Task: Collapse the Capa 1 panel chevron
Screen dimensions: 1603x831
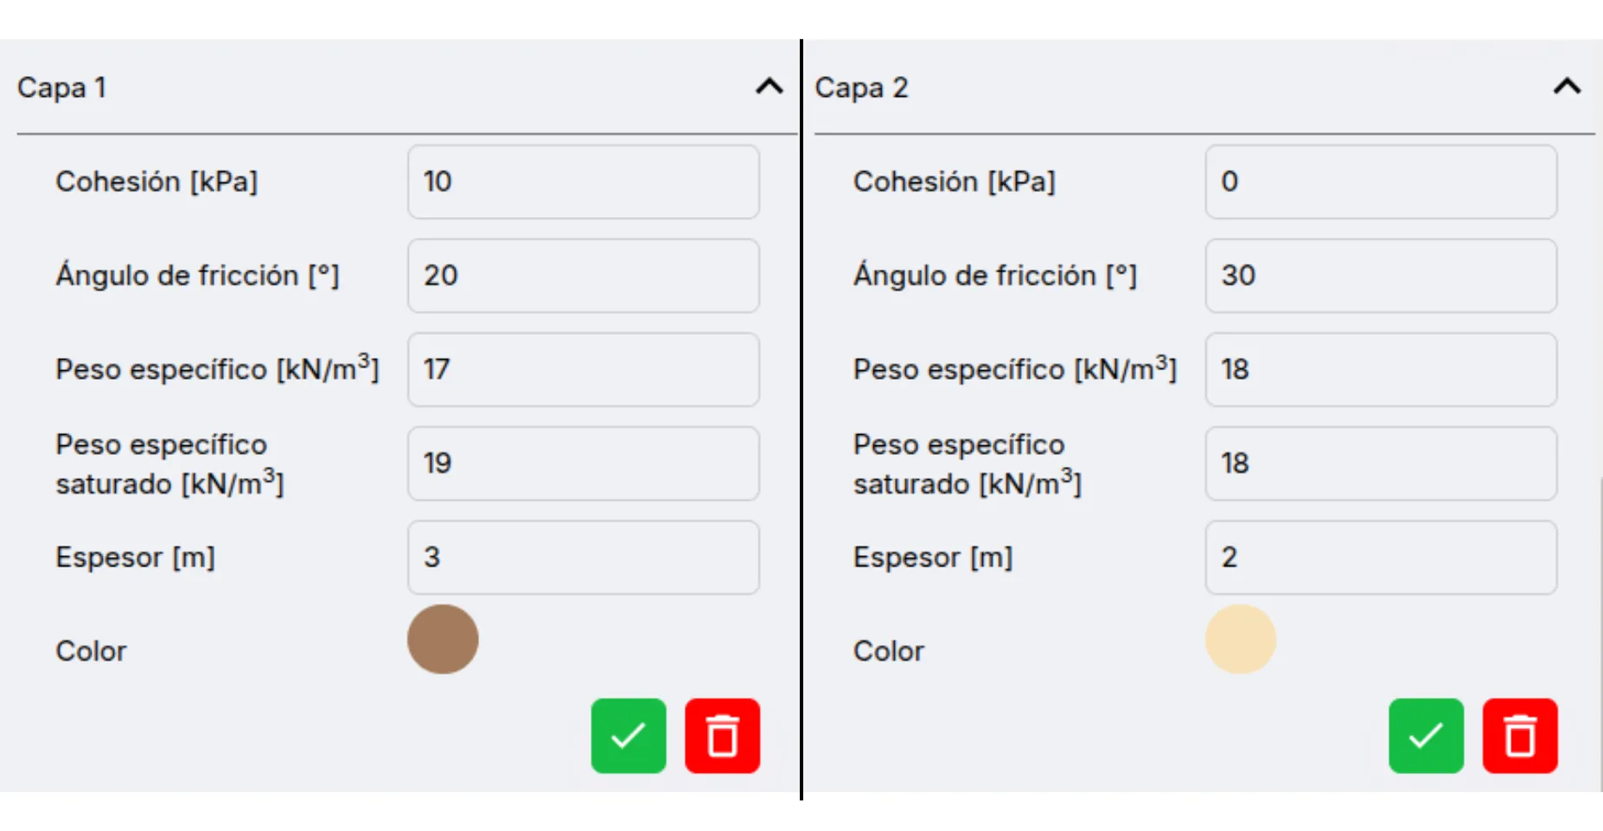Action: pyautogui.click(x=769, y=86)
